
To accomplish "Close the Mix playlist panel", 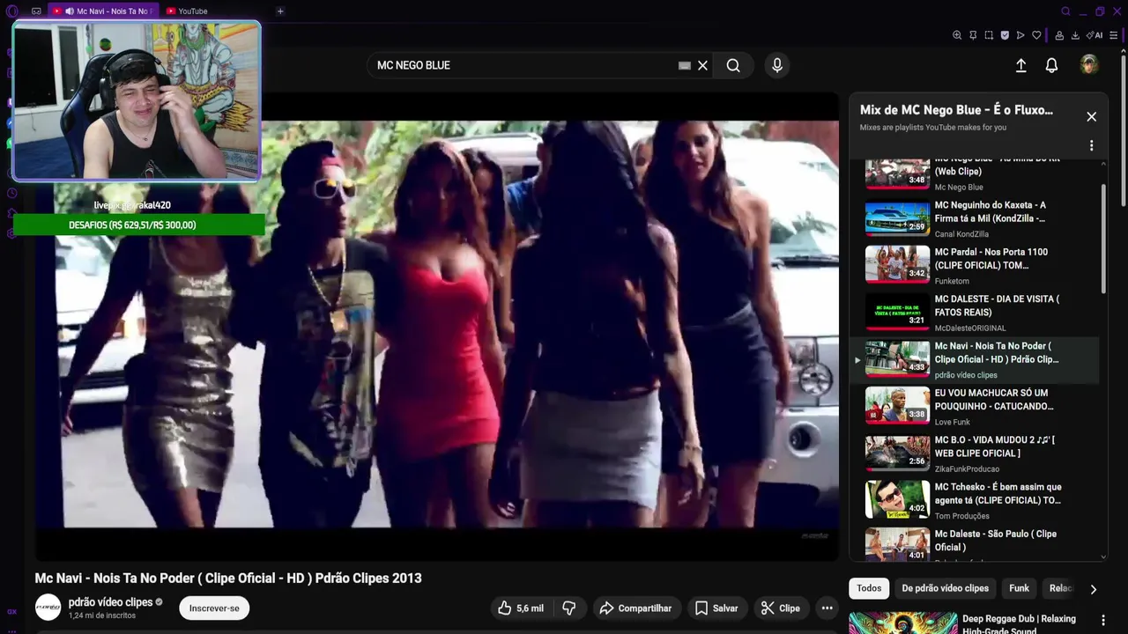I will click(x=1091, y=116).
